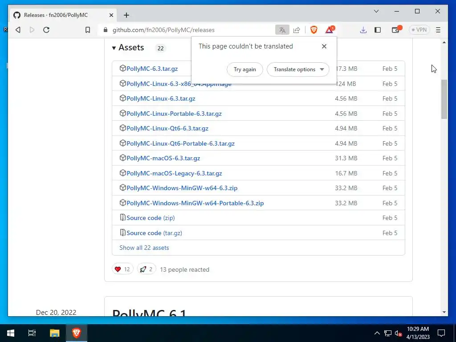Open File Explorer from taskbar

coord(54,333)
